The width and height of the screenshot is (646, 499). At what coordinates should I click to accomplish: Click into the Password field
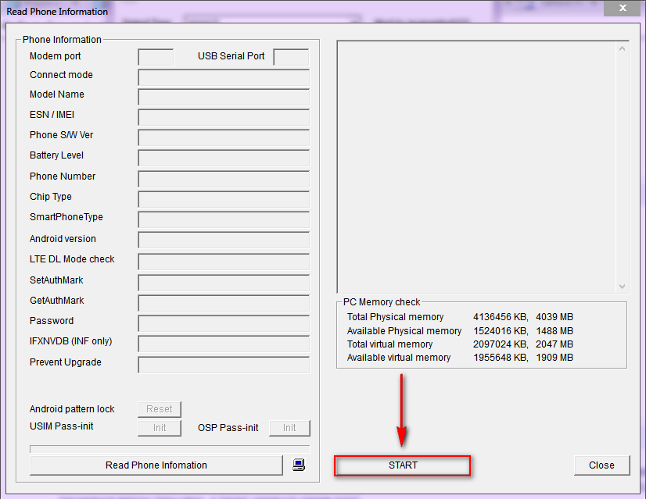tap(224, 323)
